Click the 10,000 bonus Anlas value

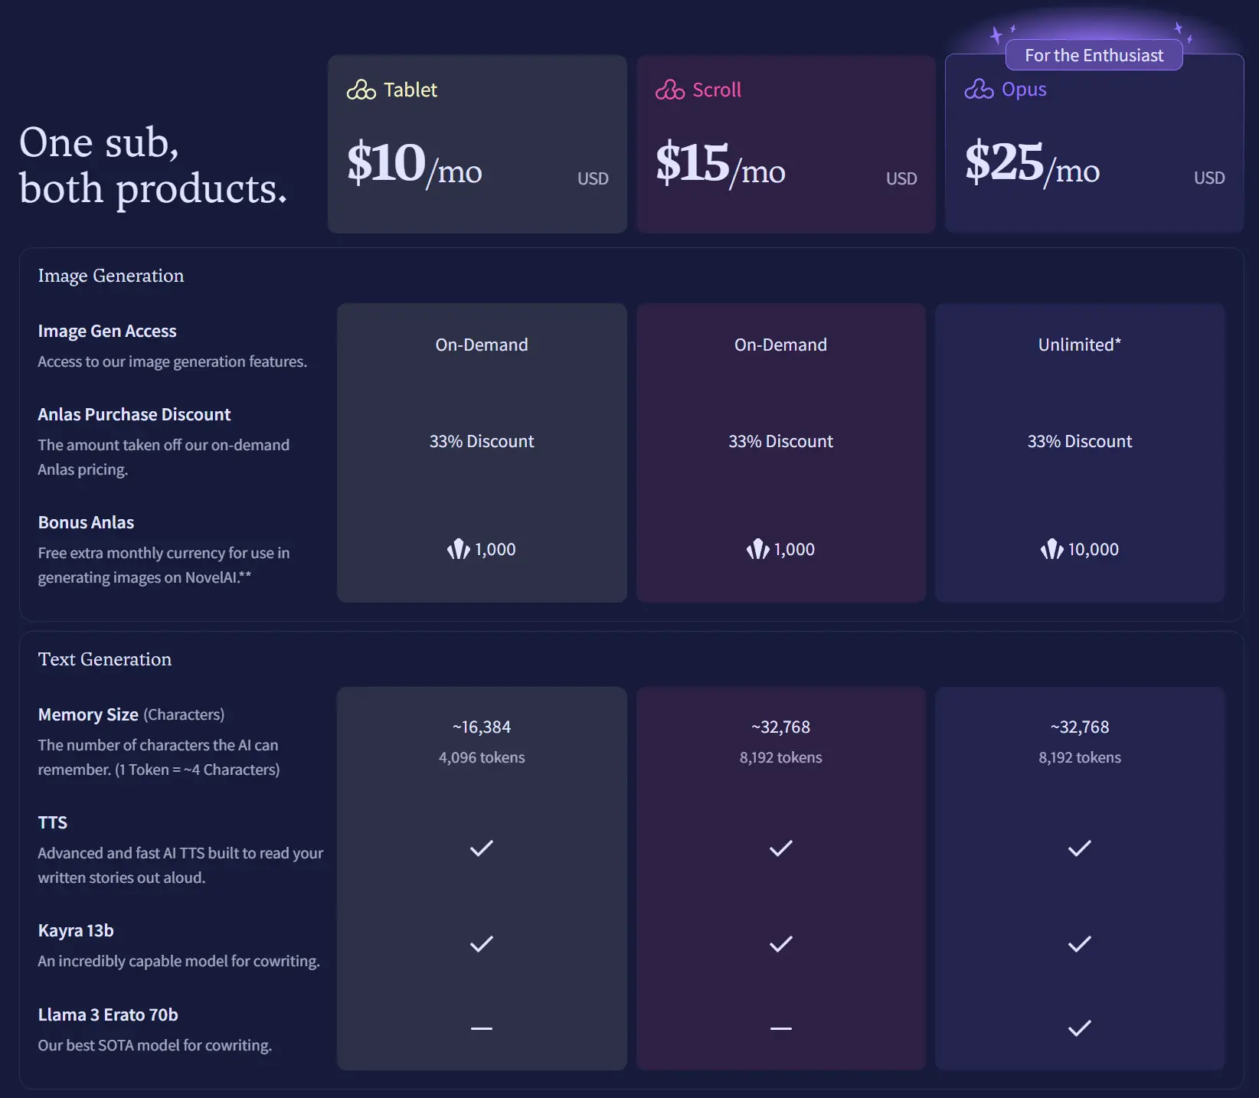(1094, 549)
